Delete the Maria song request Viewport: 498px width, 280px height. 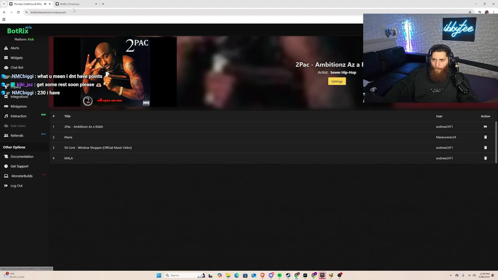point(485,137)
